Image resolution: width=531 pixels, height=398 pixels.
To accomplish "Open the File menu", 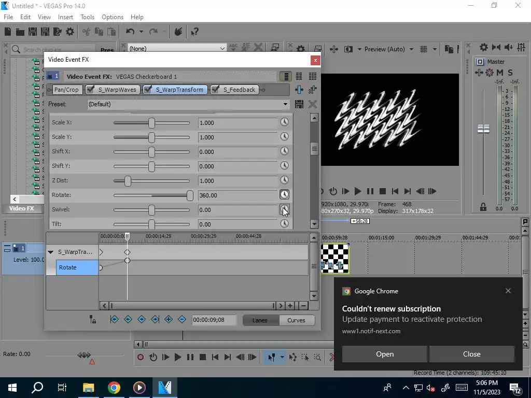I will point(8,17).
